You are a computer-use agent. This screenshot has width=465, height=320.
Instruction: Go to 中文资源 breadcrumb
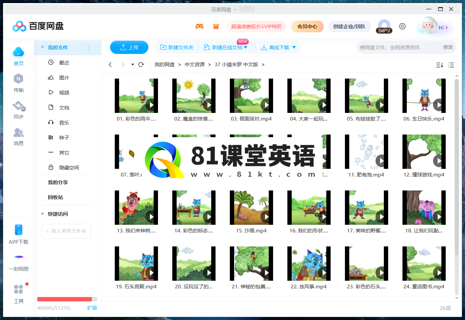click(x=195, y=65)
